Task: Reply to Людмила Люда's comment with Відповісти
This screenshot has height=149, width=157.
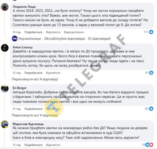Action: coord(53,32)
